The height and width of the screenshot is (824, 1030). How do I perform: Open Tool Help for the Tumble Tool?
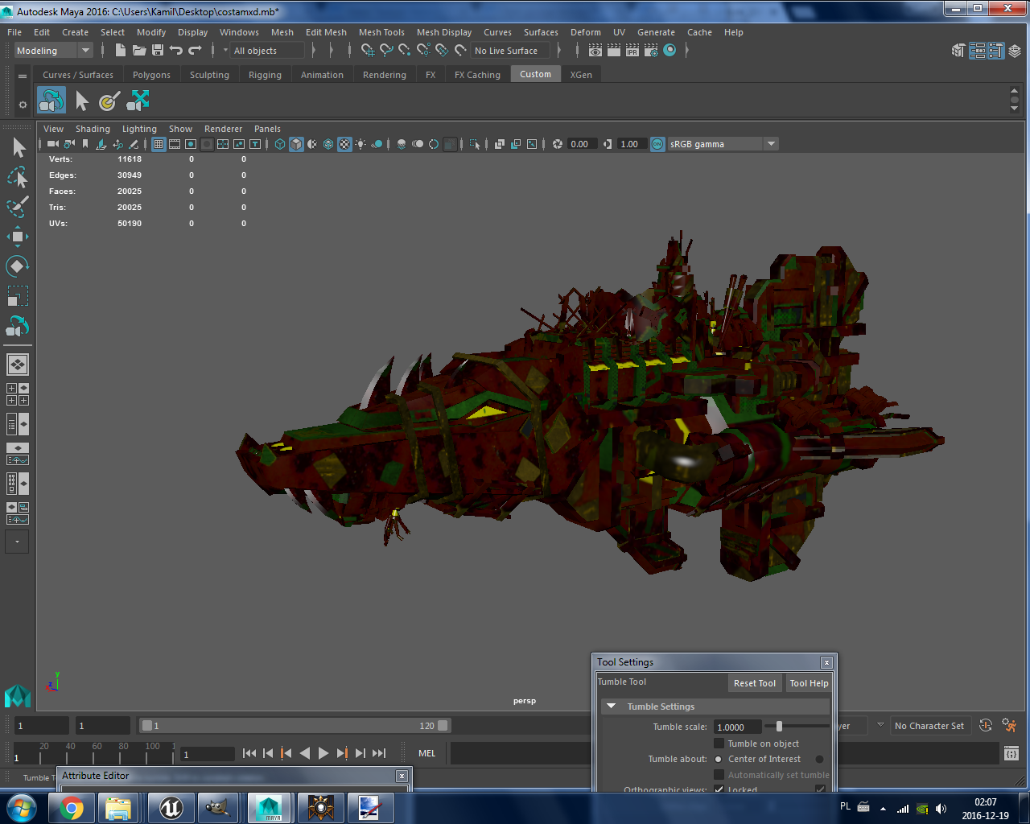tap(809, 682)
